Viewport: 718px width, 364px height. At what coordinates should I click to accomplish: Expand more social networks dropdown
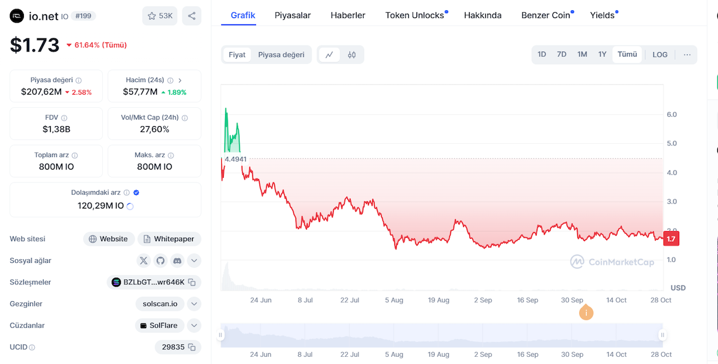[194, 260]
